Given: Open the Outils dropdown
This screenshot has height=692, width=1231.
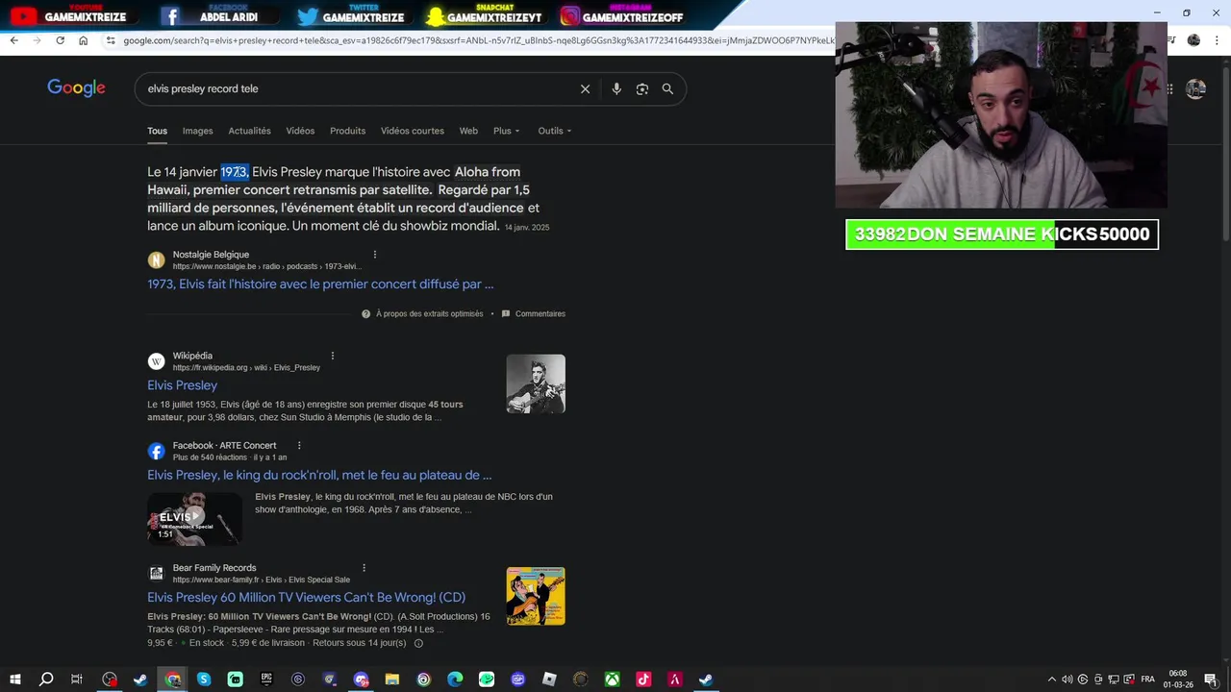Looking at the screenshot, I should point(555,131).
